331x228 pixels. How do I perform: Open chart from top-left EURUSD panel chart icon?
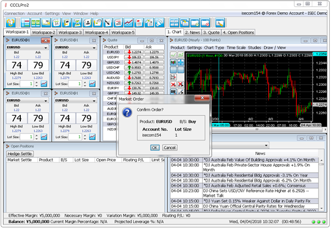coord(44,84)
